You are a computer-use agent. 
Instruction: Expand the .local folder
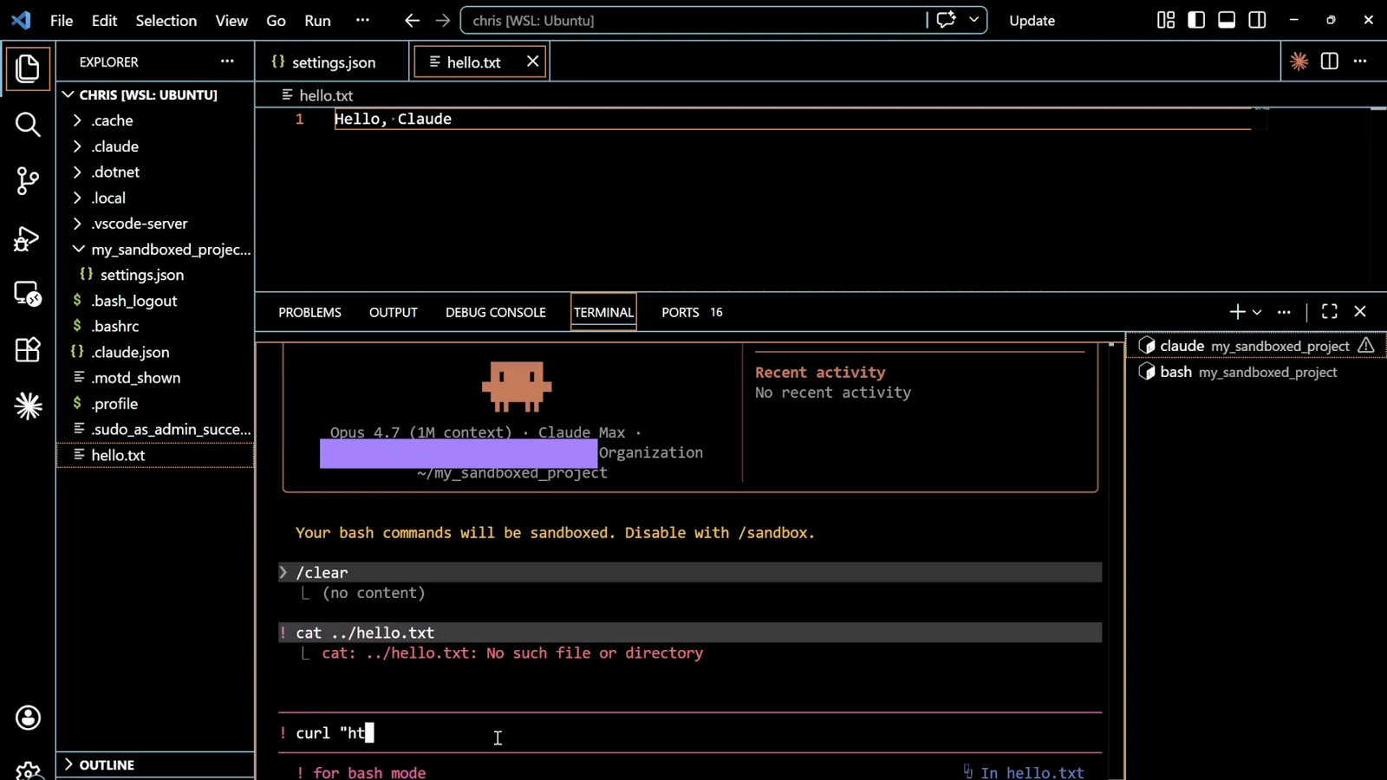coord(77,198)
